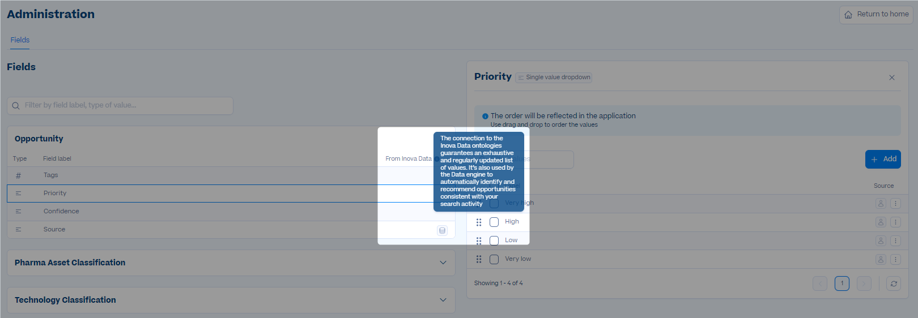Check the Very low value checkbox
918x318 pixels.
coord(494,259)
